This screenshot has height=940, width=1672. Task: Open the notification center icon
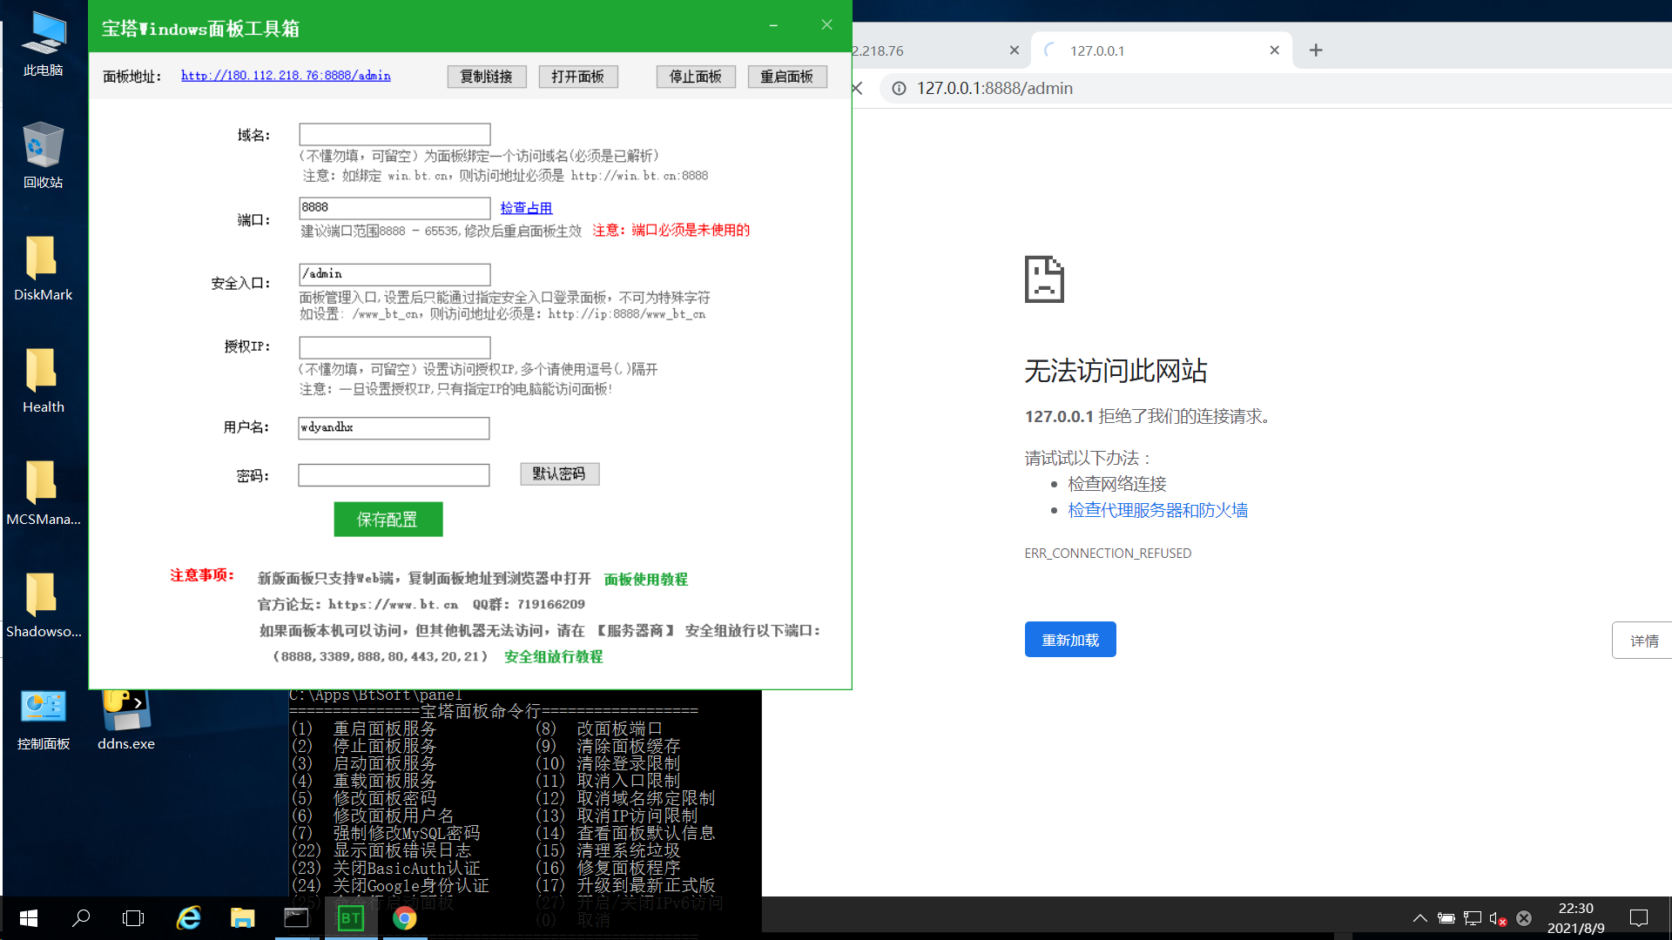point(1638,918)
